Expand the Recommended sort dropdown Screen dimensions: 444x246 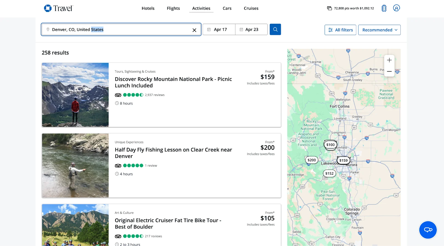[379, 30]
